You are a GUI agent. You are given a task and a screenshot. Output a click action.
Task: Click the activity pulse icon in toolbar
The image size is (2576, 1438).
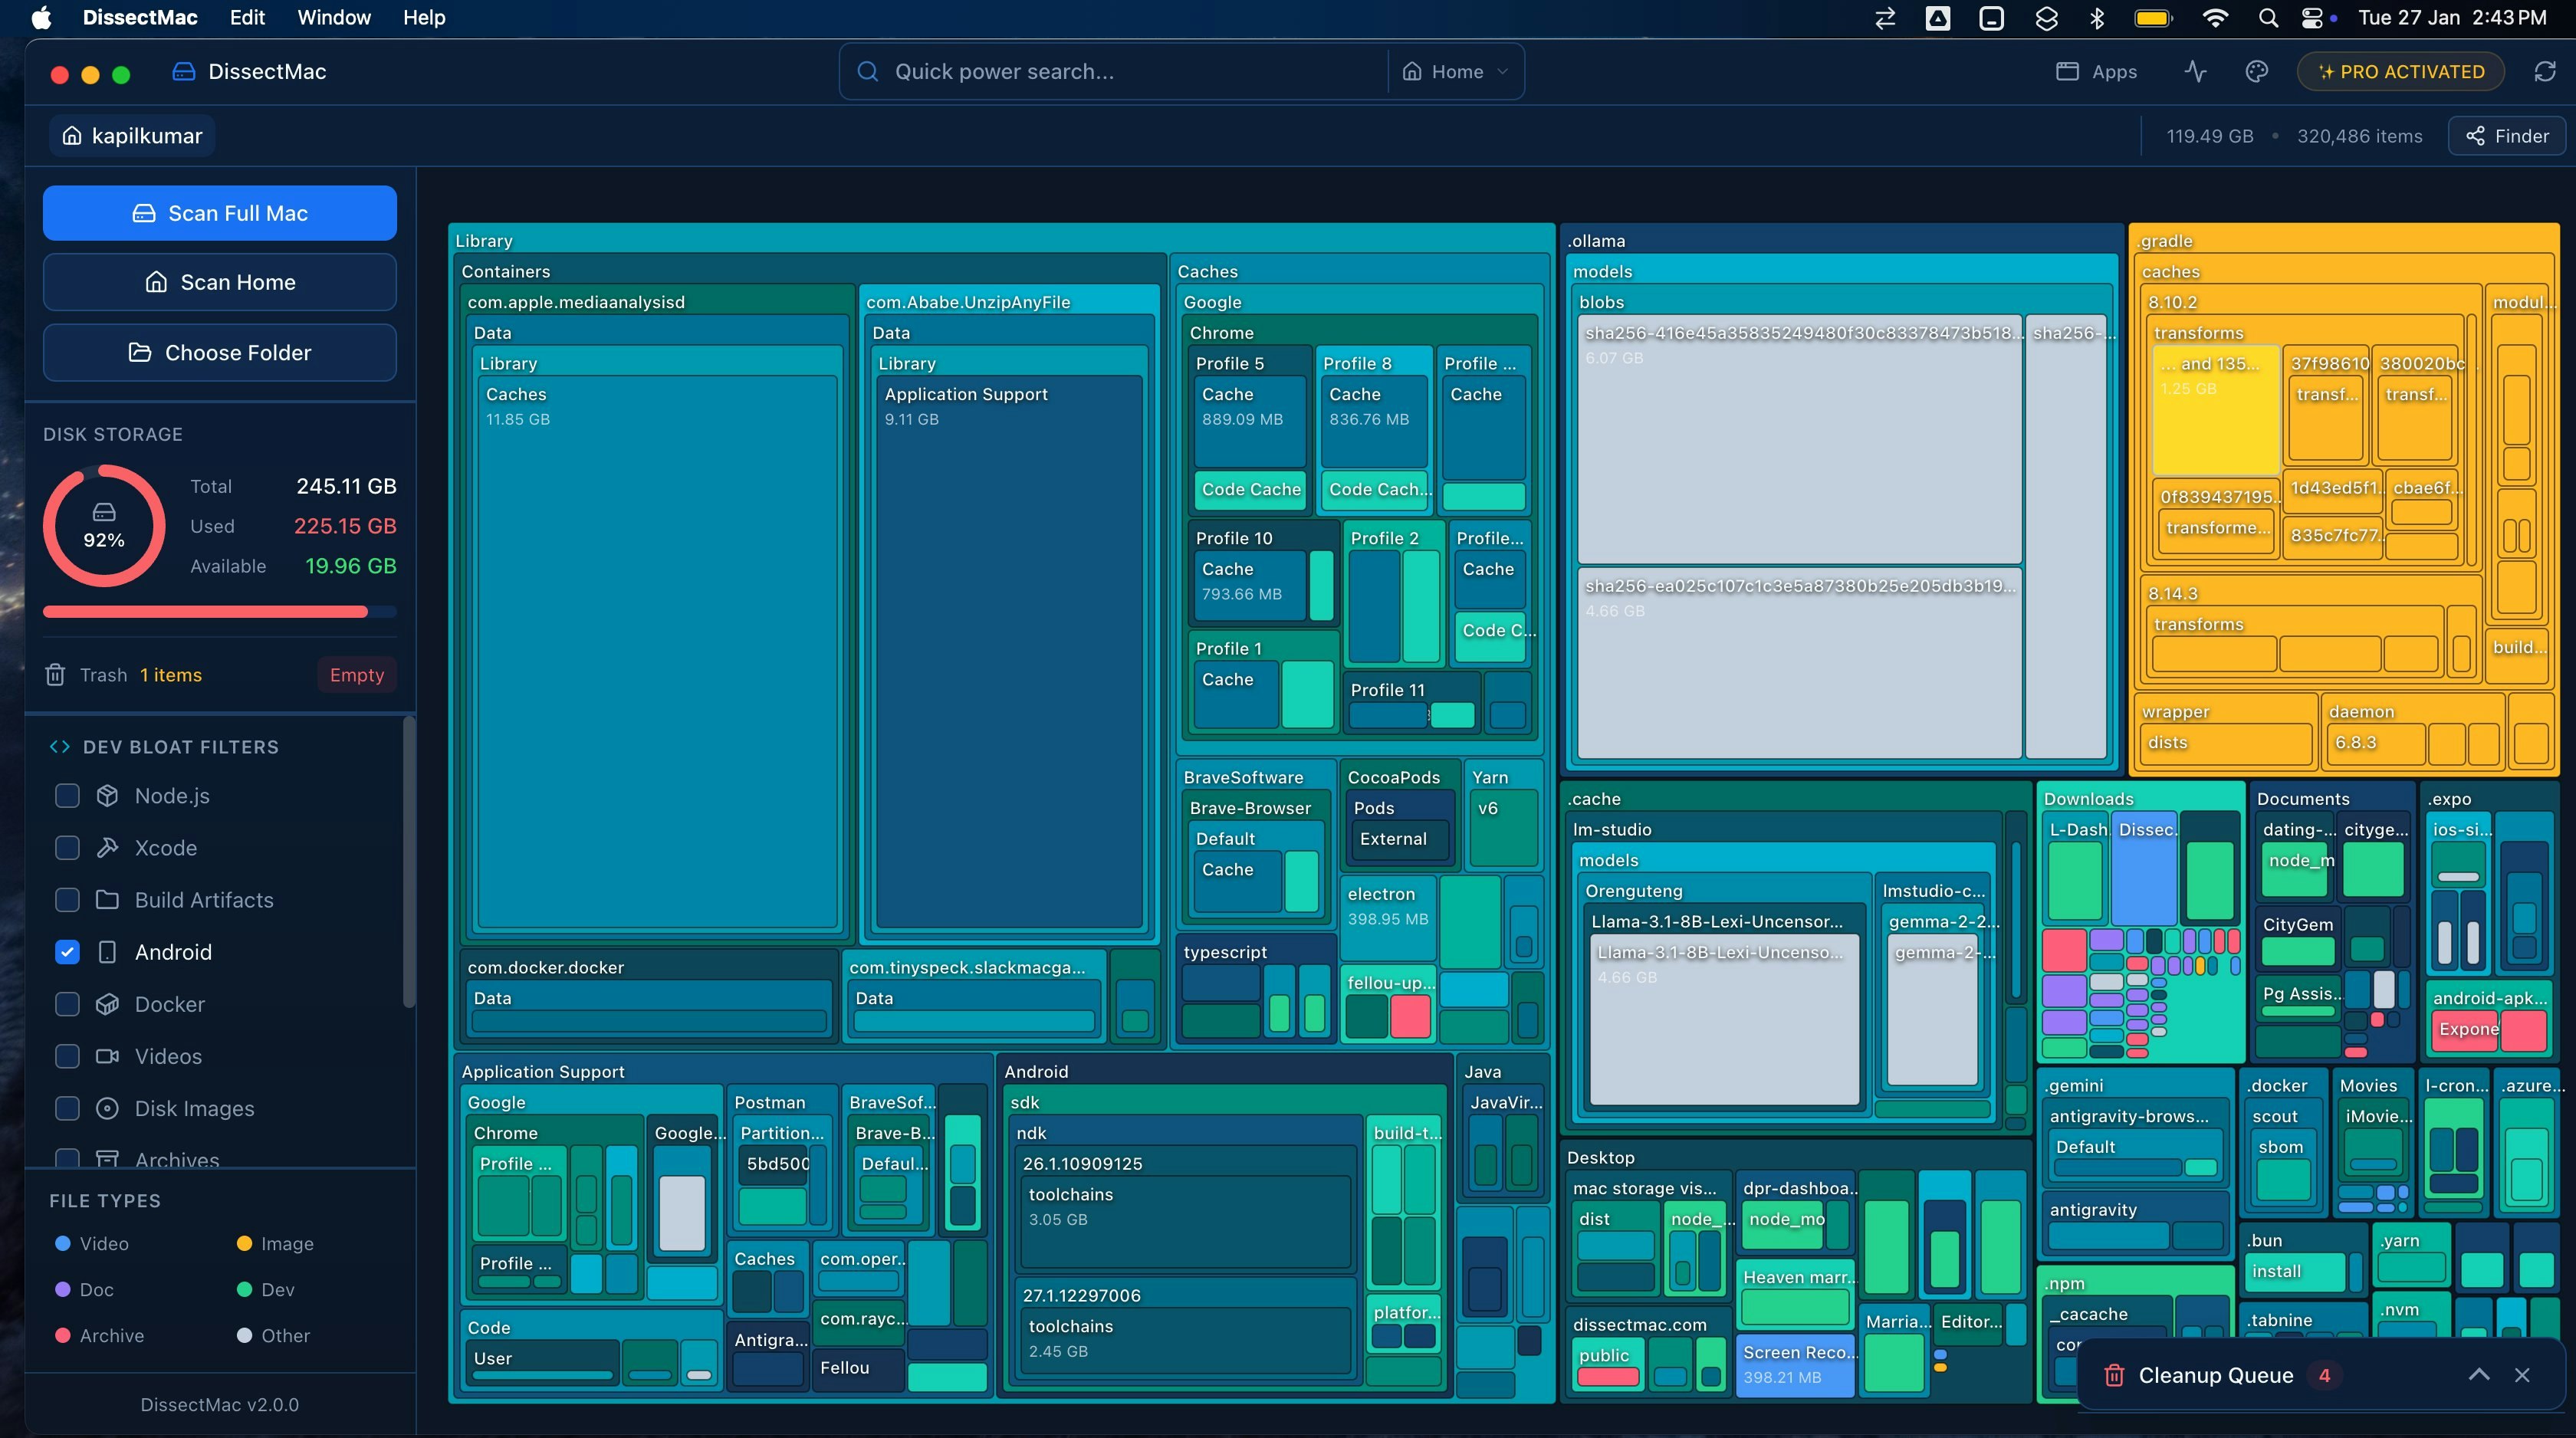pyautogui.click(x=2195, y=71)
